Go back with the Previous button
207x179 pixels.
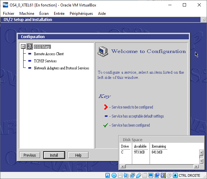30,155
